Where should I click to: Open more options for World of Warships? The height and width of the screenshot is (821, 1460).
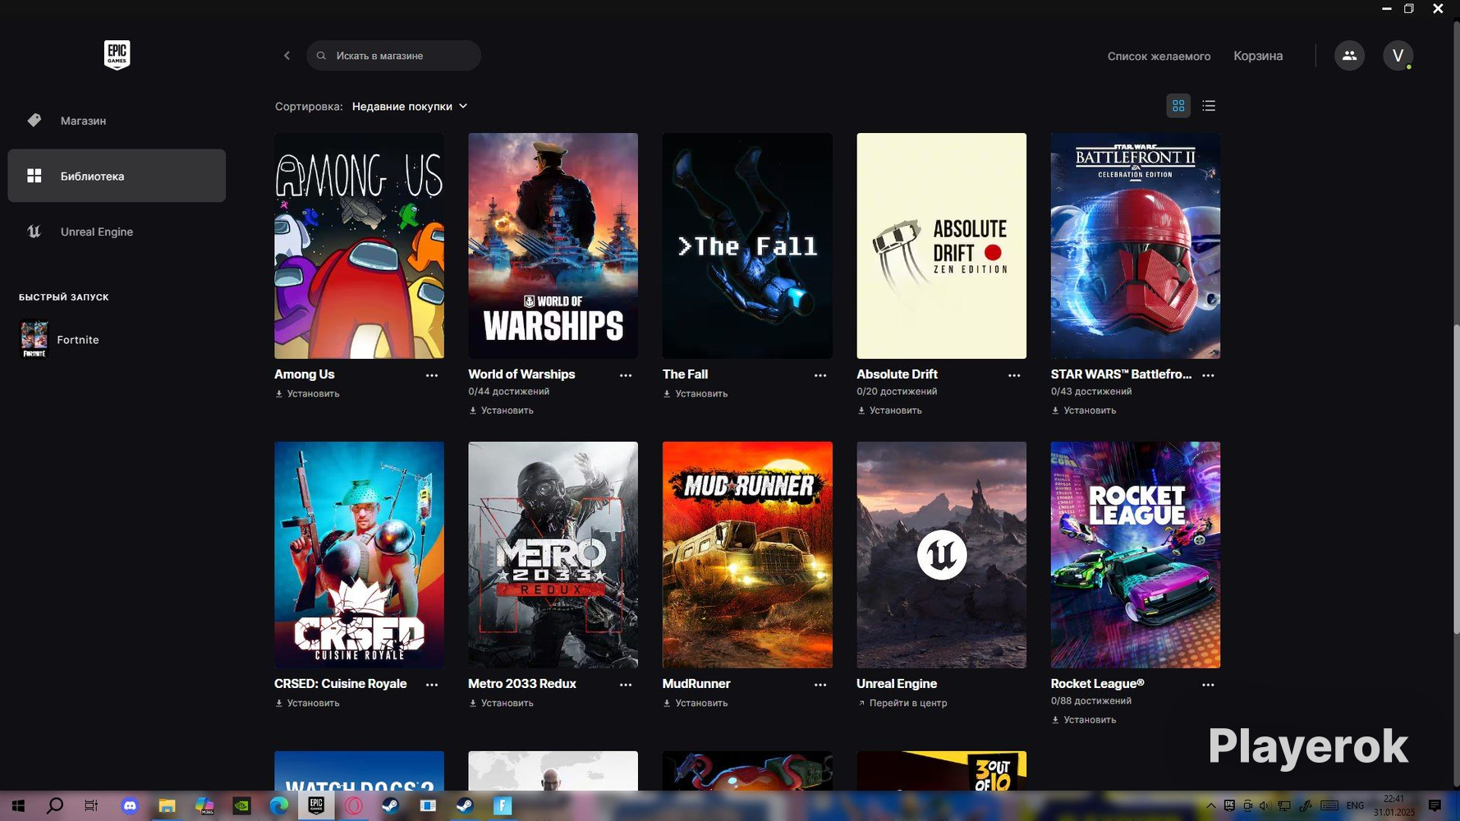[626, 375]
